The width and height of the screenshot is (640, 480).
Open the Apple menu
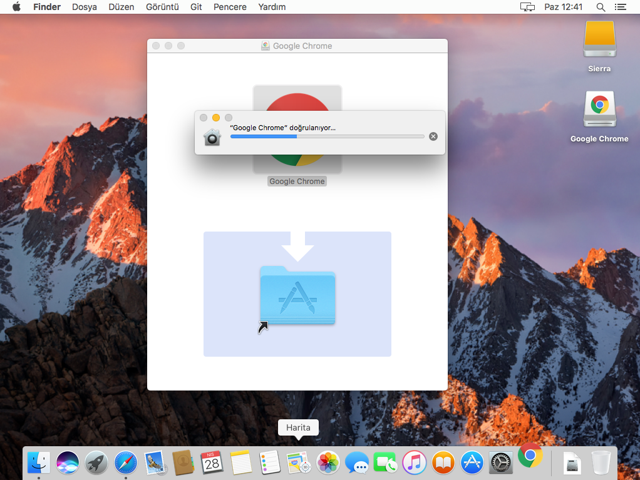(16, 7)
